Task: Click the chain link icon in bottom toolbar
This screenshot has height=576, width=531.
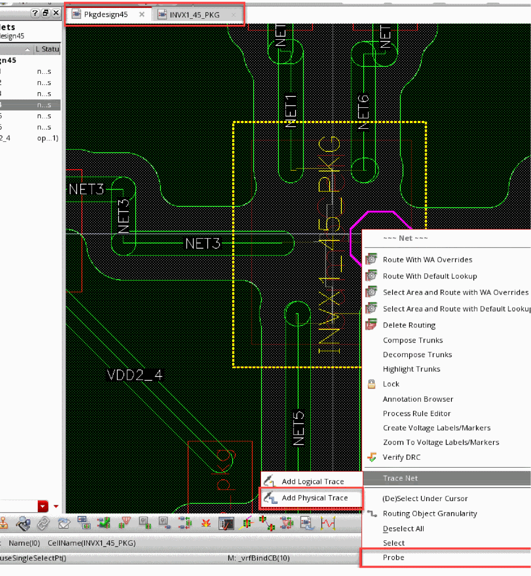Action: [43, 523]
